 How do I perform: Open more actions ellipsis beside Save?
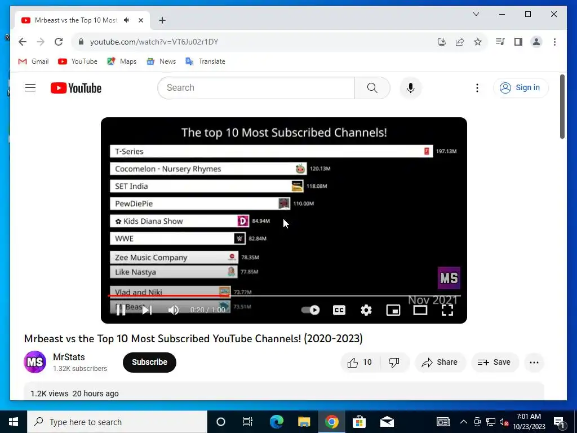click(534, 363)
